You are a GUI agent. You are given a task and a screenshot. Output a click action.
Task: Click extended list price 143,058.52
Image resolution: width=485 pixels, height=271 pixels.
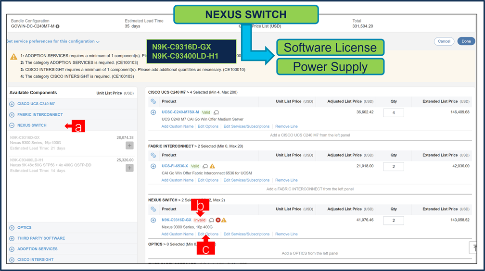click(460, 220)
